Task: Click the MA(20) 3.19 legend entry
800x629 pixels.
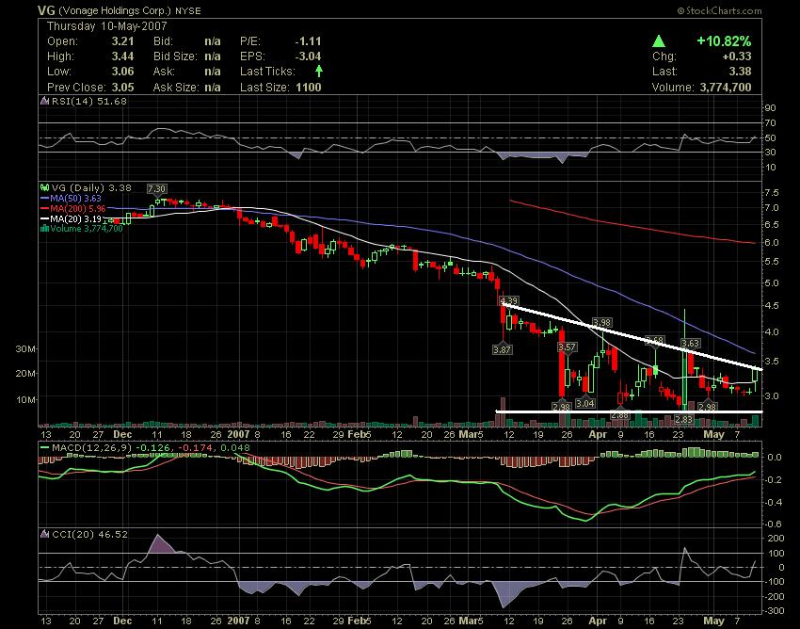Action: tap(75, 219)
